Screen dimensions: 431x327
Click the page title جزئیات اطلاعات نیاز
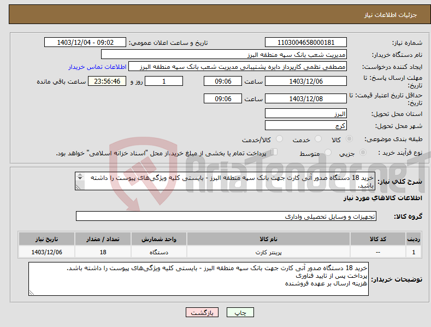391,15
